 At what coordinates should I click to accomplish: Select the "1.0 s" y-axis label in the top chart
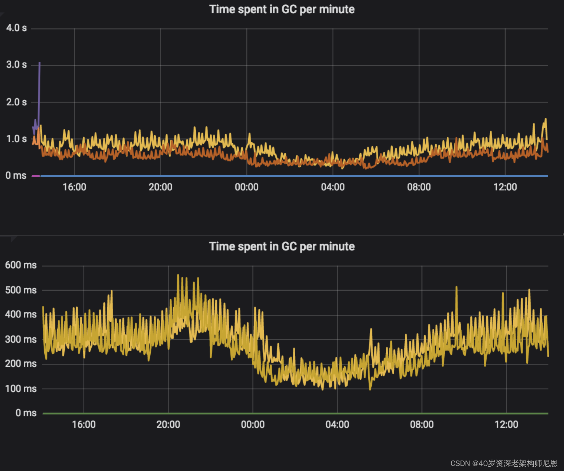(16, 139)
